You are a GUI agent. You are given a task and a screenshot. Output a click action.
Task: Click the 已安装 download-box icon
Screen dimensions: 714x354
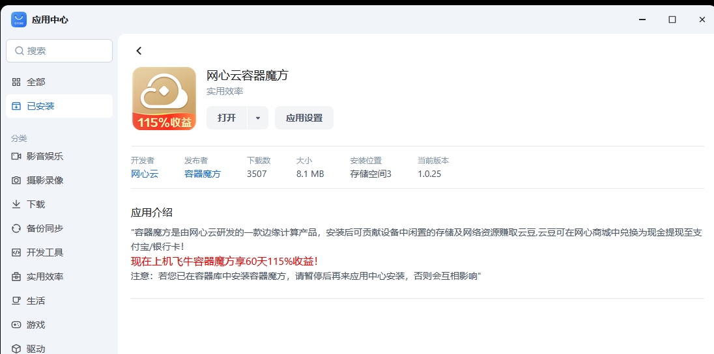16,106
